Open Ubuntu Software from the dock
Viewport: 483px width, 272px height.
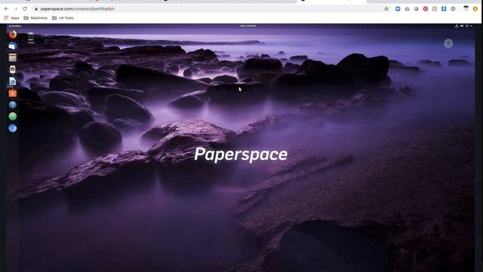13,93
